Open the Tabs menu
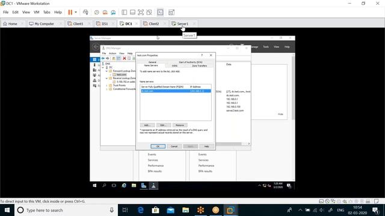 click(47, 12)
